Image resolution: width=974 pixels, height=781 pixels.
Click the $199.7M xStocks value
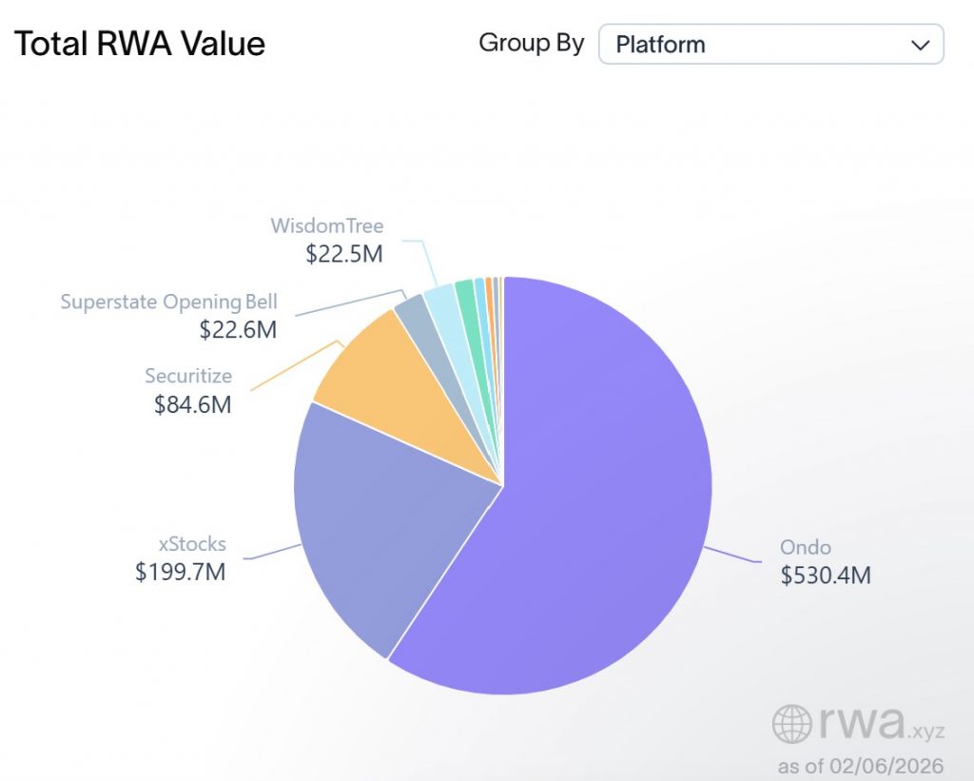(181, 573)
